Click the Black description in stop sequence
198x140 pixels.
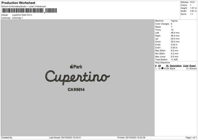173,68
